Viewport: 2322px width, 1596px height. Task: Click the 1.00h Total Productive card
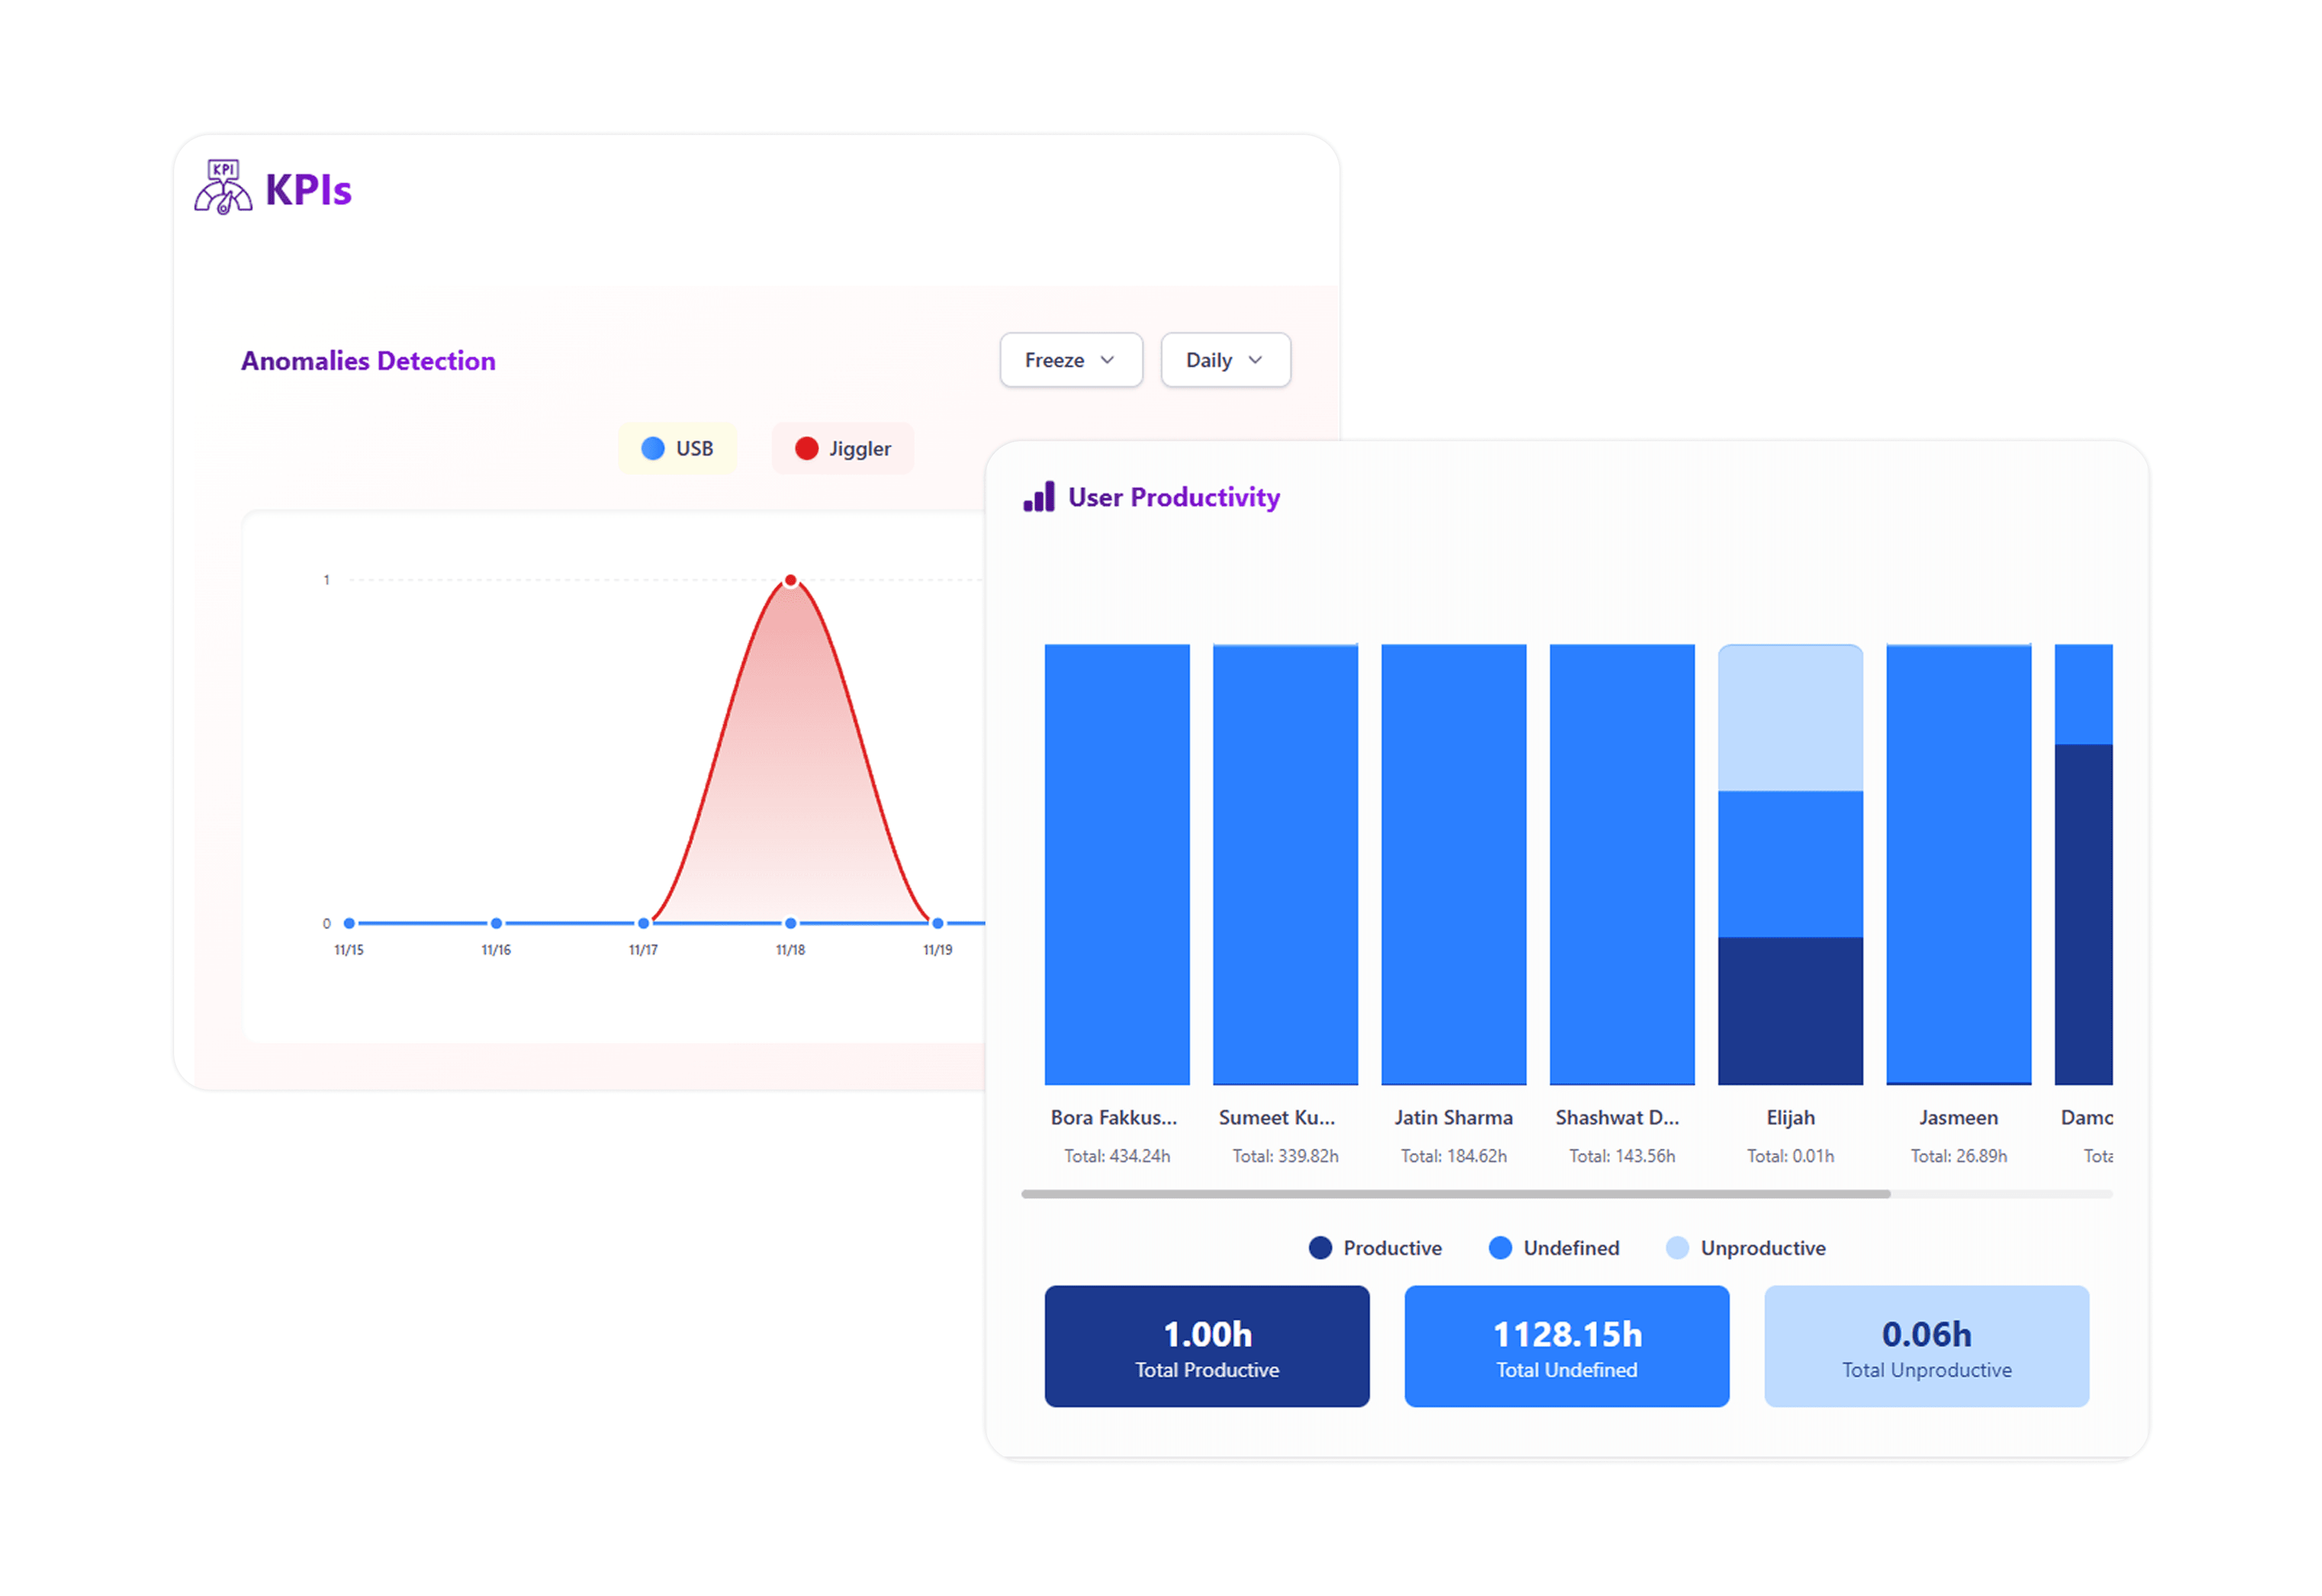click(1206, 1346)
